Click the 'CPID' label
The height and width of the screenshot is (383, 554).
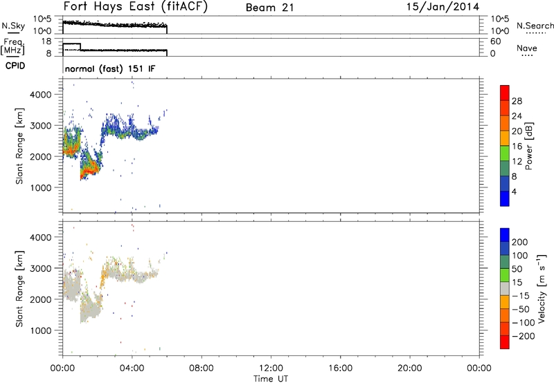click(x=15, y=66)
